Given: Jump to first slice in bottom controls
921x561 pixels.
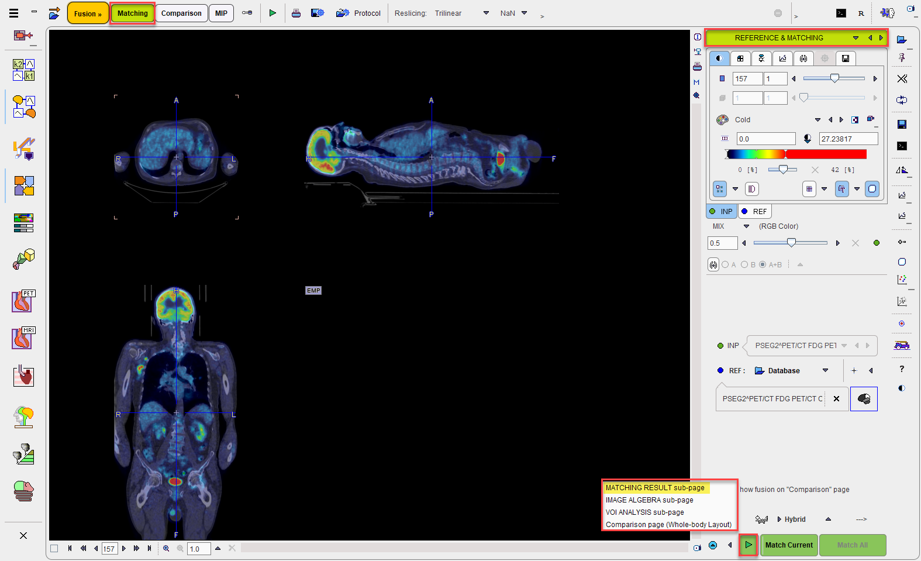Looking at the screenshot, I should (x=70, y=548).
